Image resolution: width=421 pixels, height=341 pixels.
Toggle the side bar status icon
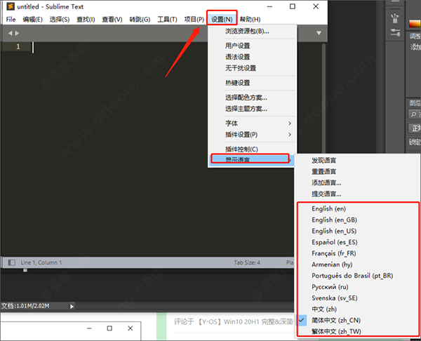click(x=11, y=262)
